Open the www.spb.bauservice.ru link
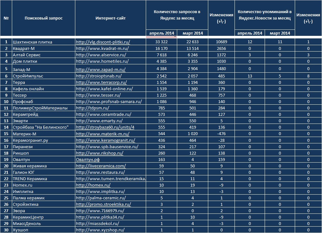 coord(107,147)
